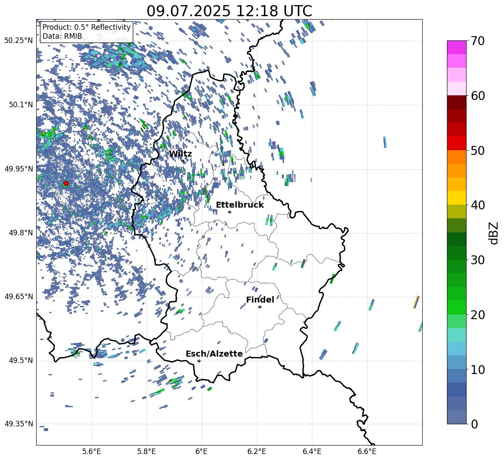Click the Wiltz station cross marker

183,161
